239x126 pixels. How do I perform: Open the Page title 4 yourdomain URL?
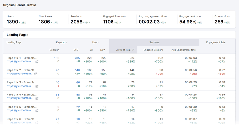coord(20,98)
